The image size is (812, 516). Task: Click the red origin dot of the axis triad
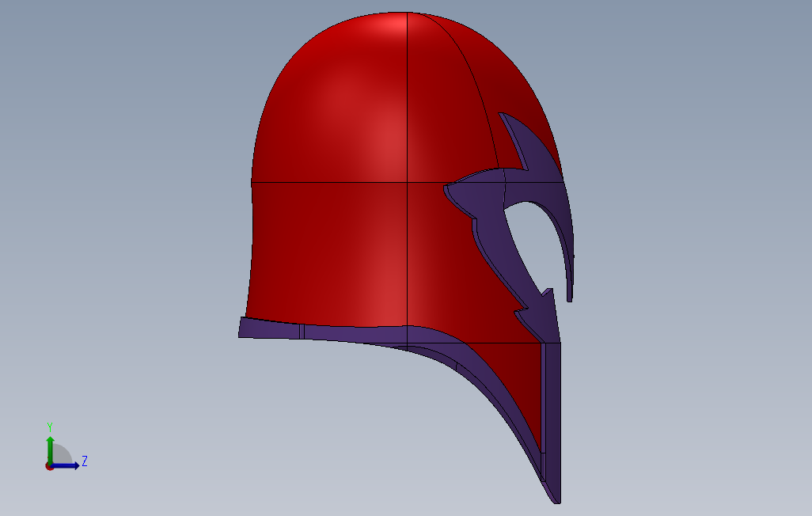point(49,467)
